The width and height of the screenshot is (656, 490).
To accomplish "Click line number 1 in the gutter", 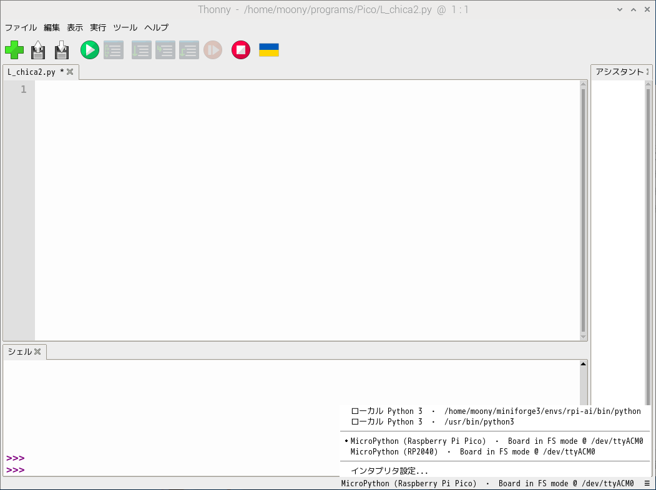I will [x=24, y=89].
